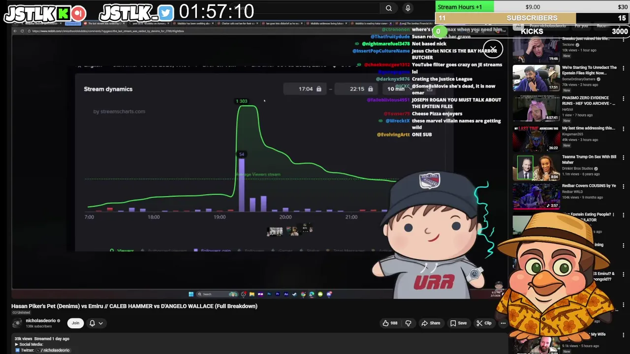The width and height of the screenshot is (630, 354).
Task: Click the video title Hasan Piker's Pet
Action: pos(134,306)
